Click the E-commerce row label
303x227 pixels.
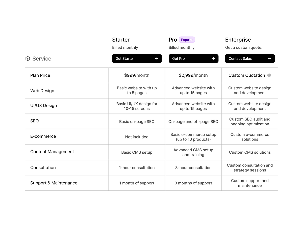click(x=43, y=136)
